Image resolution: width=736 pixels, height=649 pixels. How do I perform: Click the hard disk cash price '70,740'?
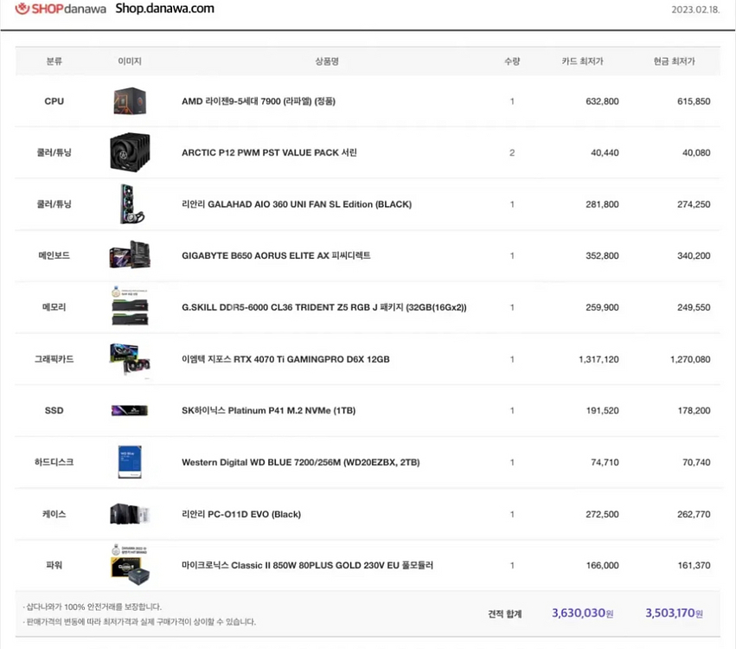coord(696,462)
